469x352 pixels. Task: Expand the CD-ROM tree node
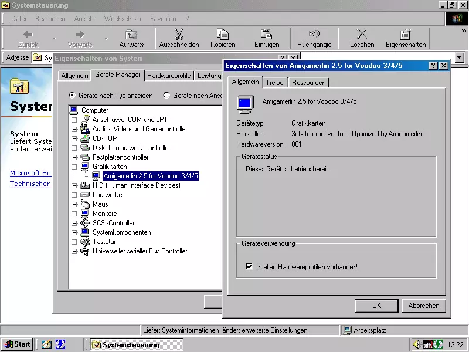coord(74,138)
